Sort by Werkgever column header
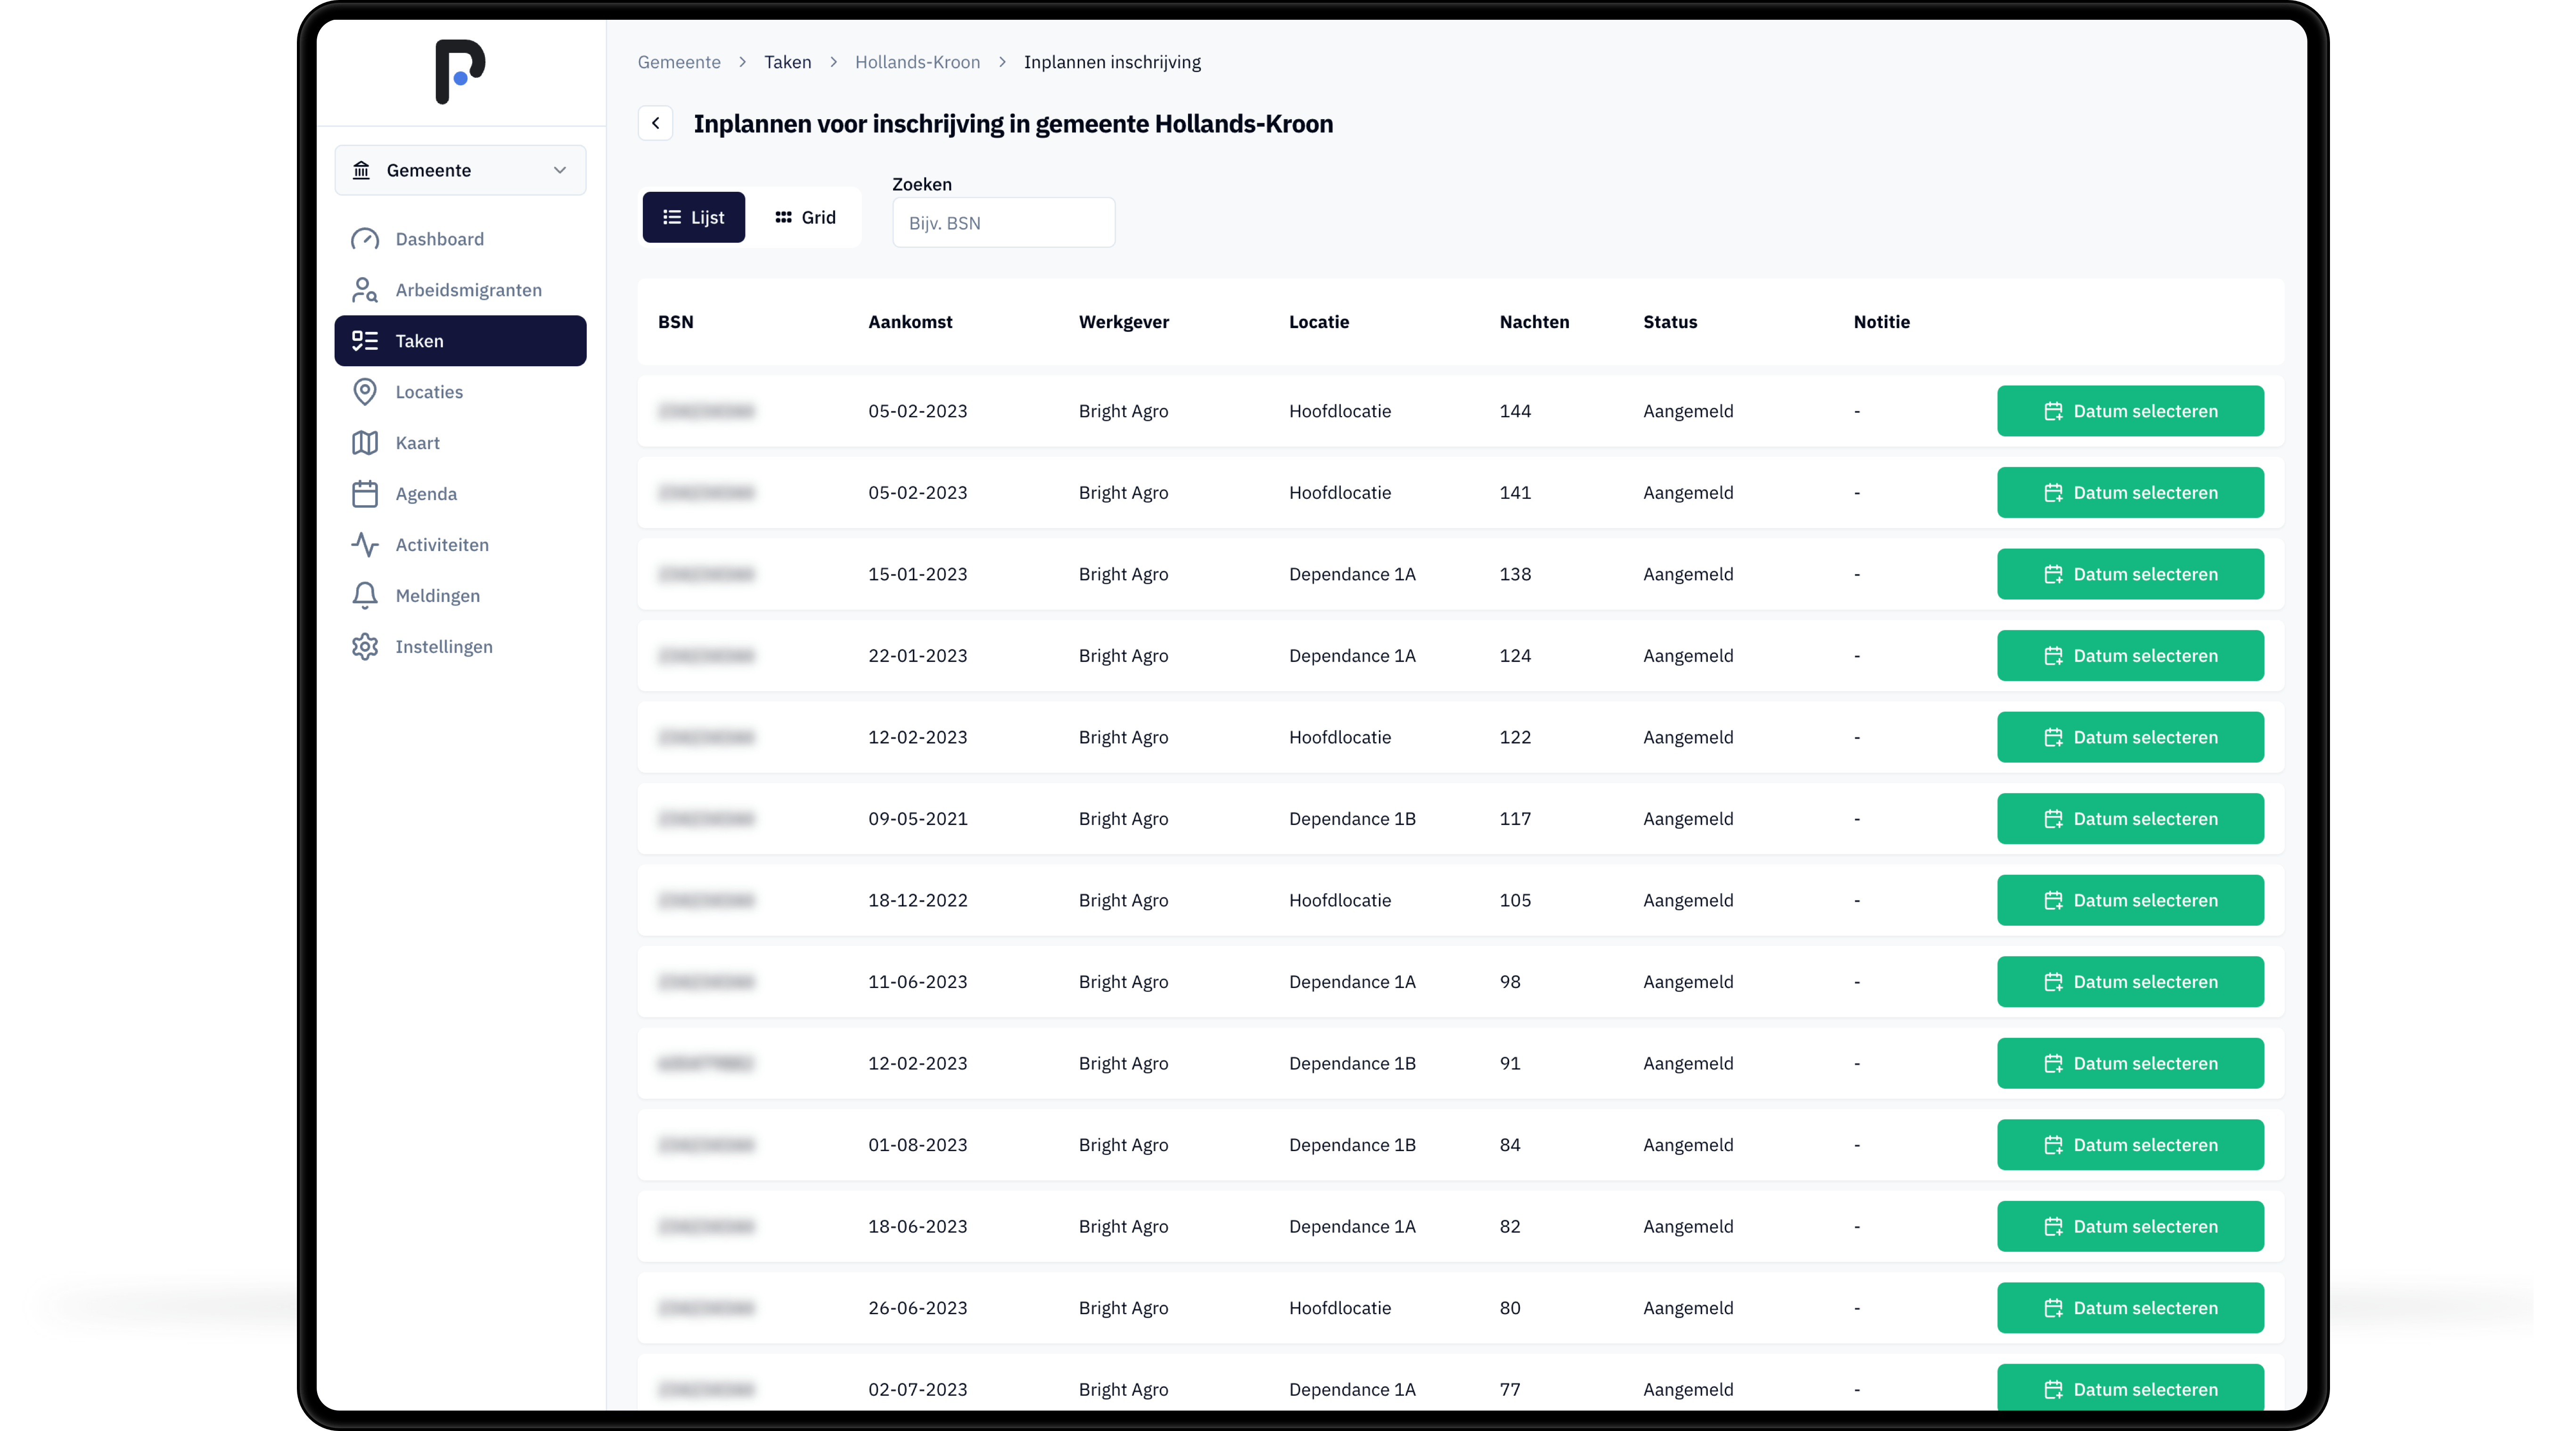The height and width of the screenshot is (1431, 2576). tap(1124, 322)
